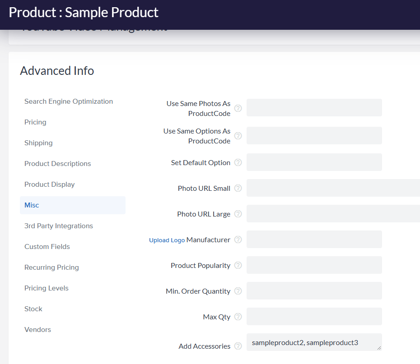Image resolution: width=420 pixels, height=364 pixels.
Task: Switch to Search Engine Optimization section
Action: (x=68, y=101)
